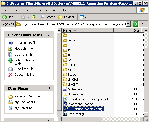
Task: Select the Styles folder
Action: (69, 75)
